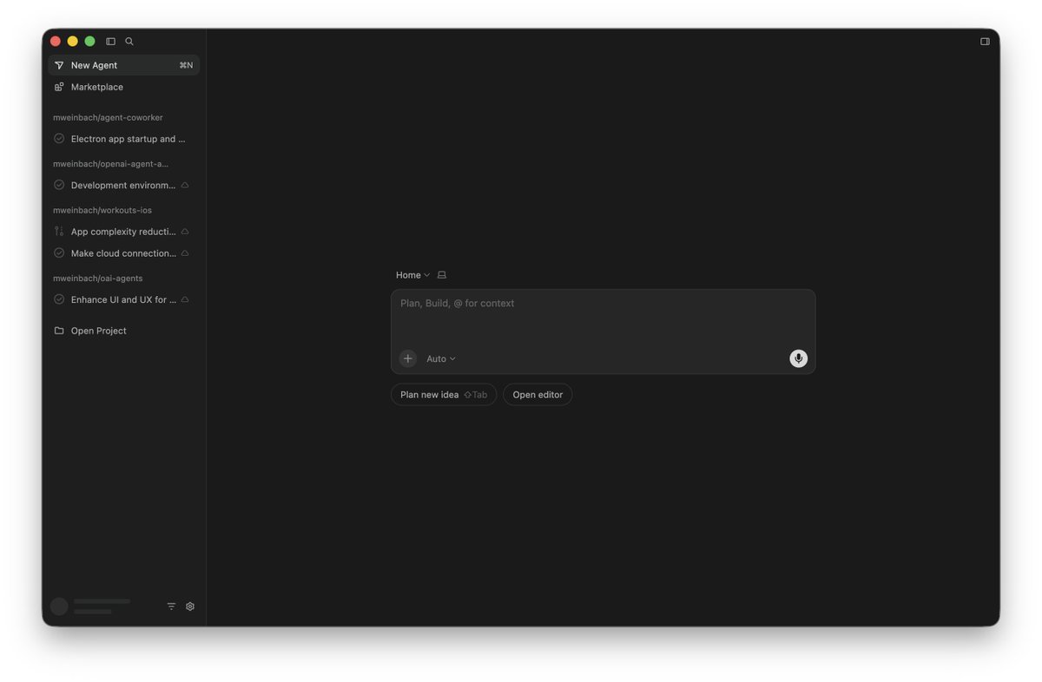Open the App complexity reduction agent

tap(124, 232)
